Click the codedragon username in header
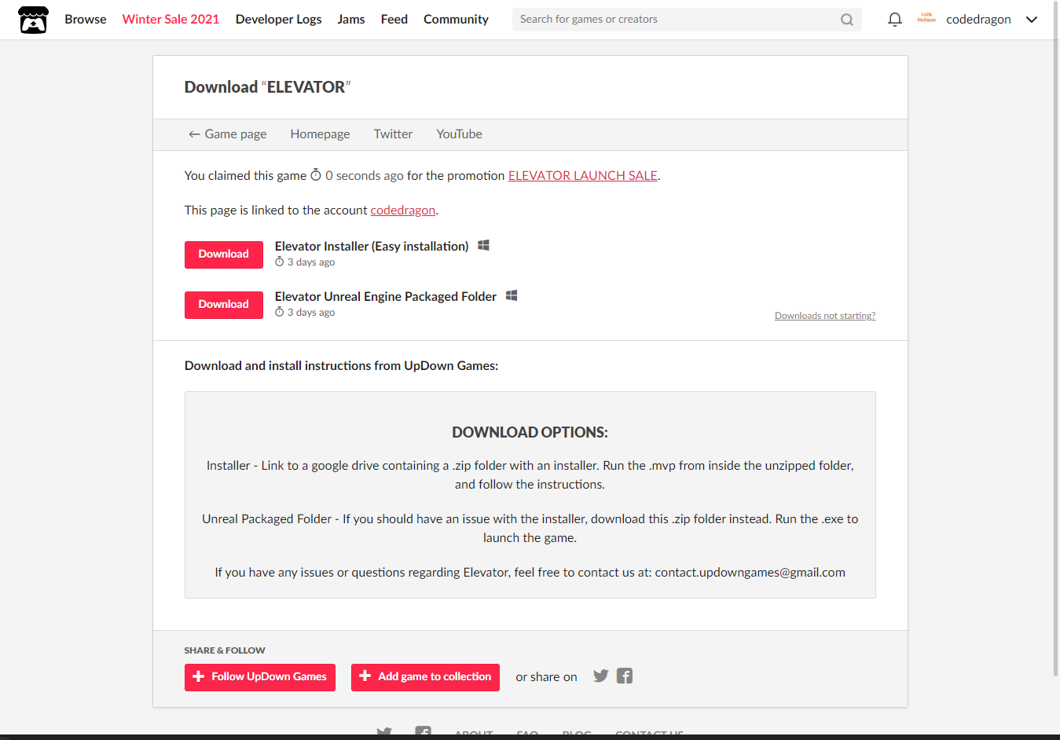The image size is (1060, 740). point(978,20)
